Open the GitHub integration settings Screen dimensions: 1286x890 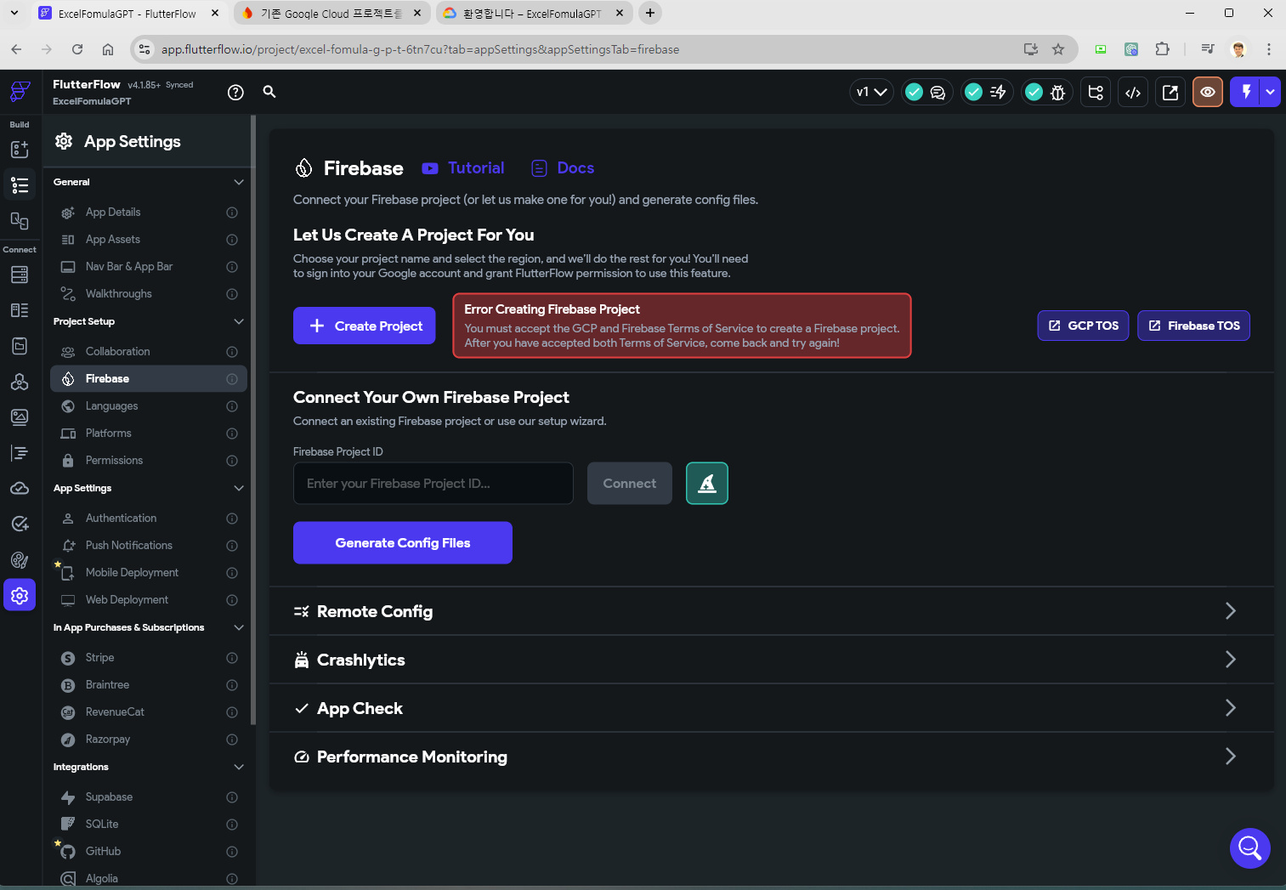149,852
